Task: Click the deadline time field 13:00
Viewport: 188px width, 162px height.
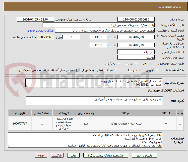Action: (x=98, y=37)
